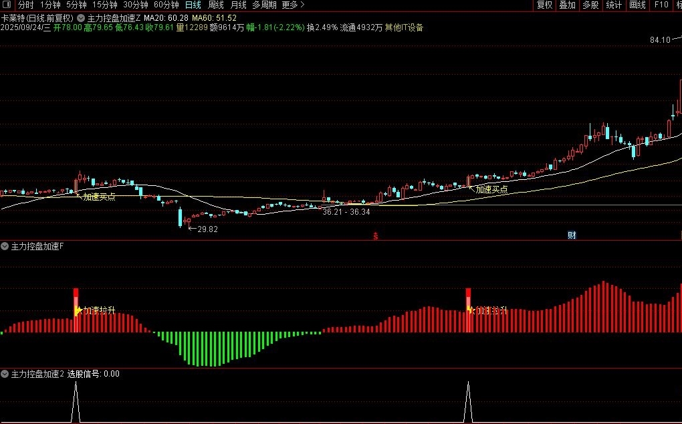
Task: Click the 36.21 - 36.34 price label
Action: pyautogui.click(x=346, y=212)
